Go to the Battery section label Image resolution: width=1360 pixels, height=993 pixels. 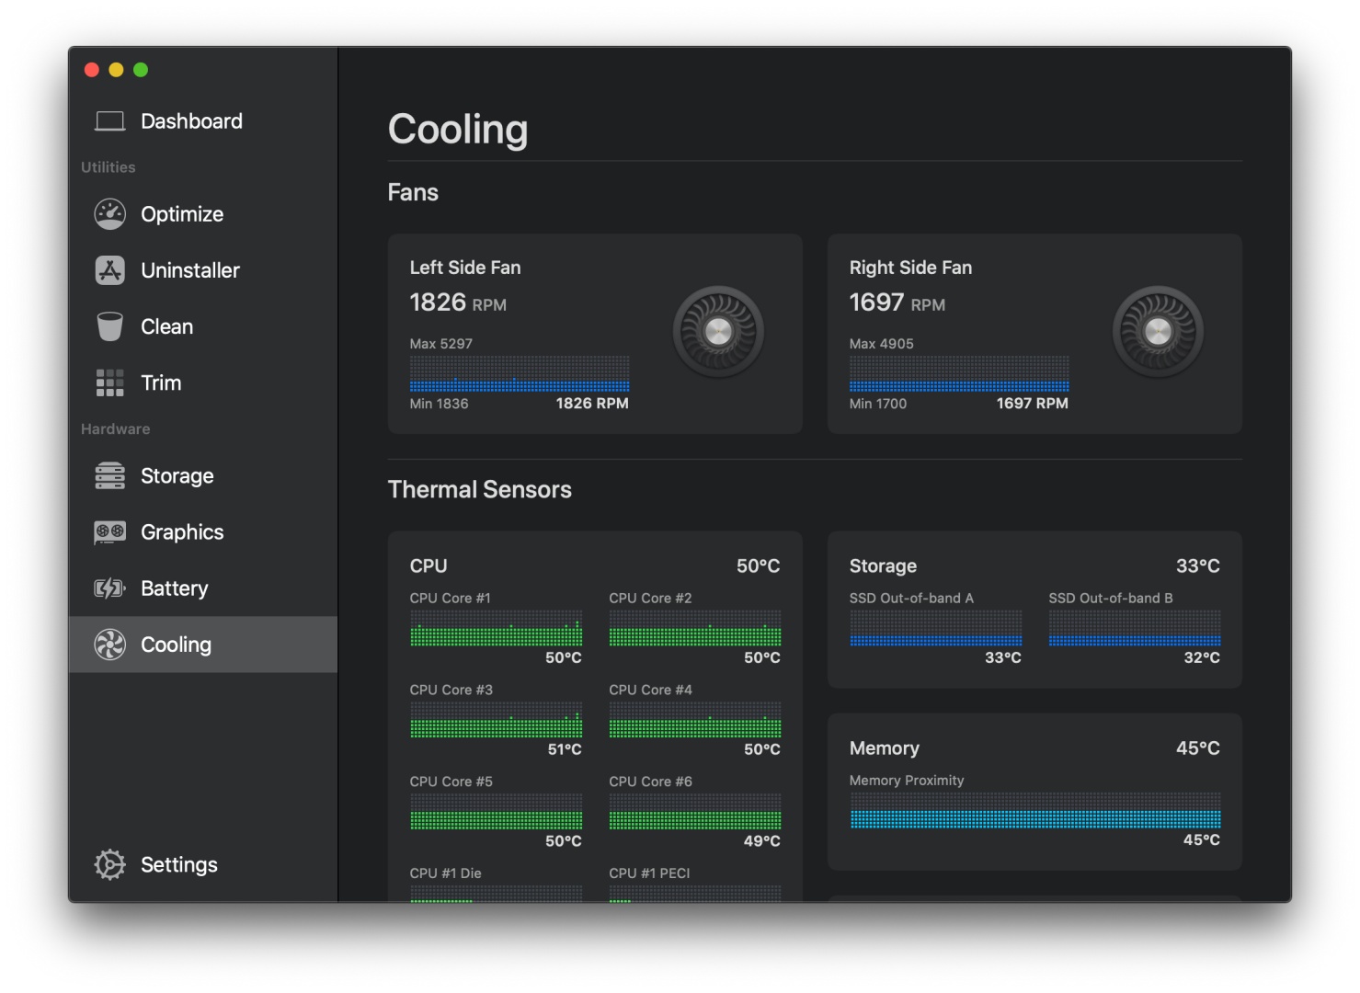pos(174,588)
